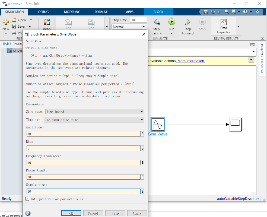267x217 pixels.
Task: Open the Phase field's three-dot options button
Action: [x=142, y=177]
